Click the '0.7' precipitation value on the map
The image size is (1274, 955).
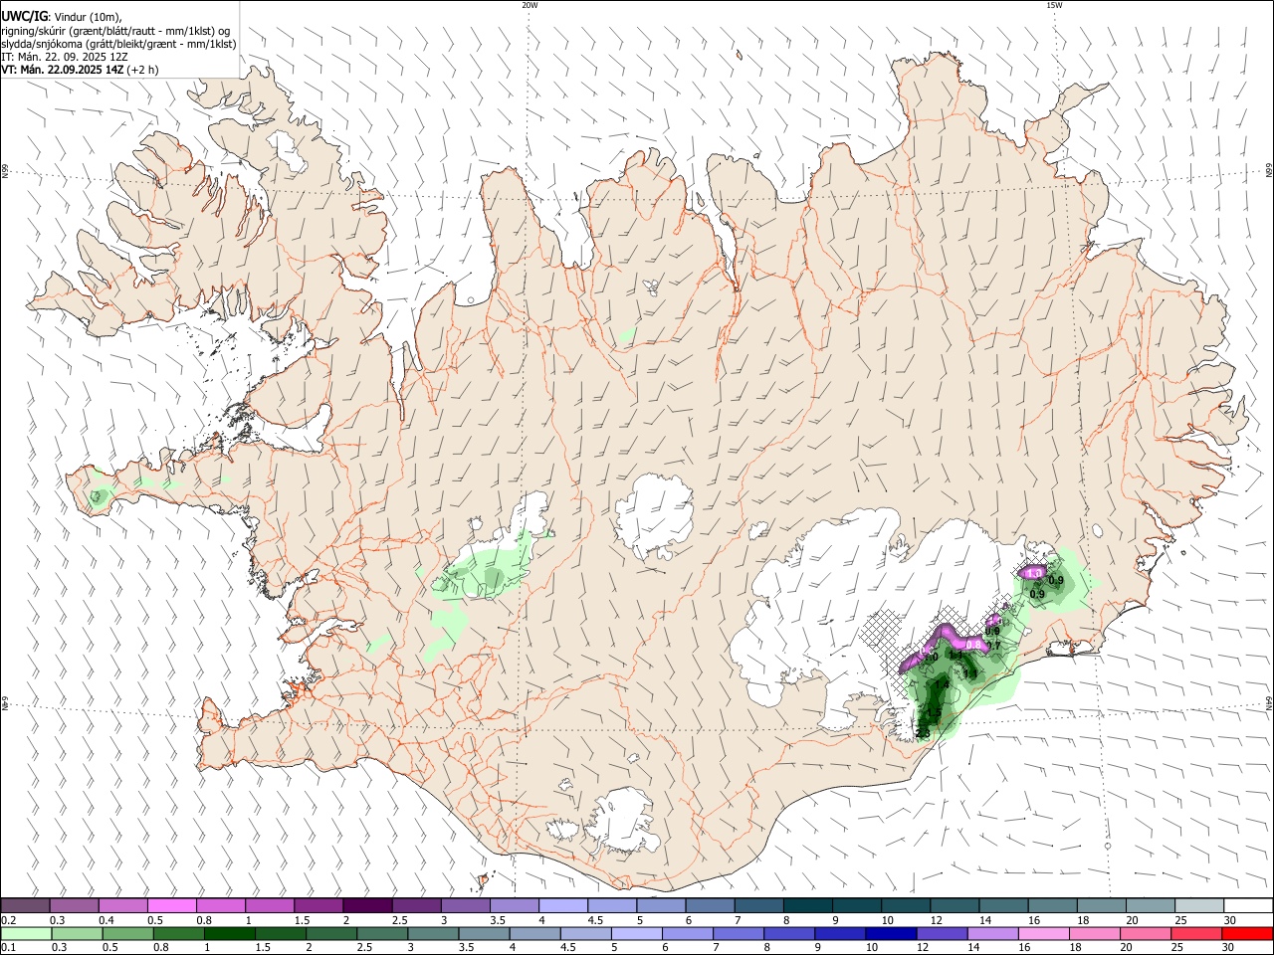(992, 646)
